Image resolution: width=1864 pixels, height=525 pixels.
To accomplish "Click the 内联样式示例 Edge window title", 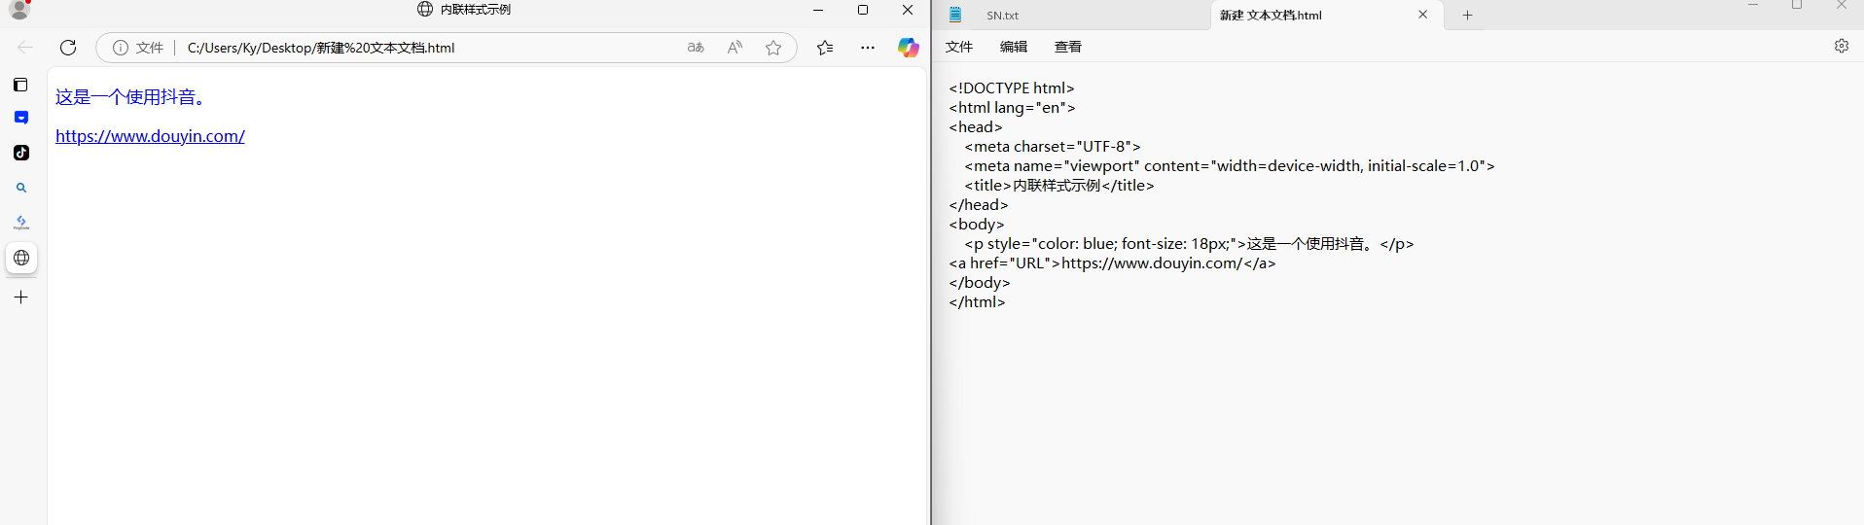I will click(475, 10).
